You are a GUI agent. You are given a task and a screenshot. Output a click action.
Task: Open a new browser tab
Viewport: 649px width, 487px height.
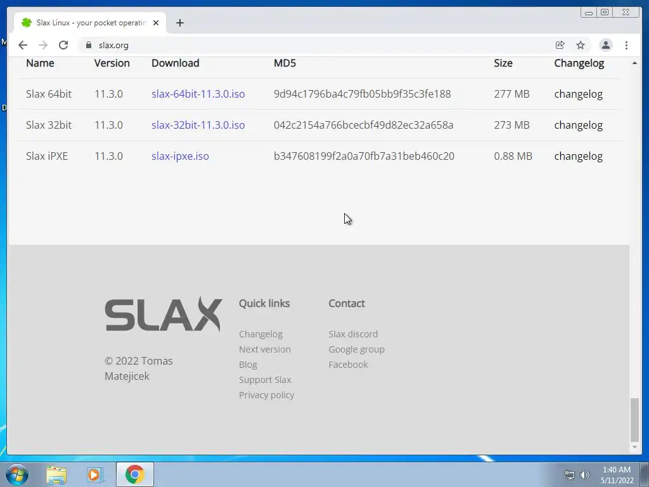(x=179, y=23)
